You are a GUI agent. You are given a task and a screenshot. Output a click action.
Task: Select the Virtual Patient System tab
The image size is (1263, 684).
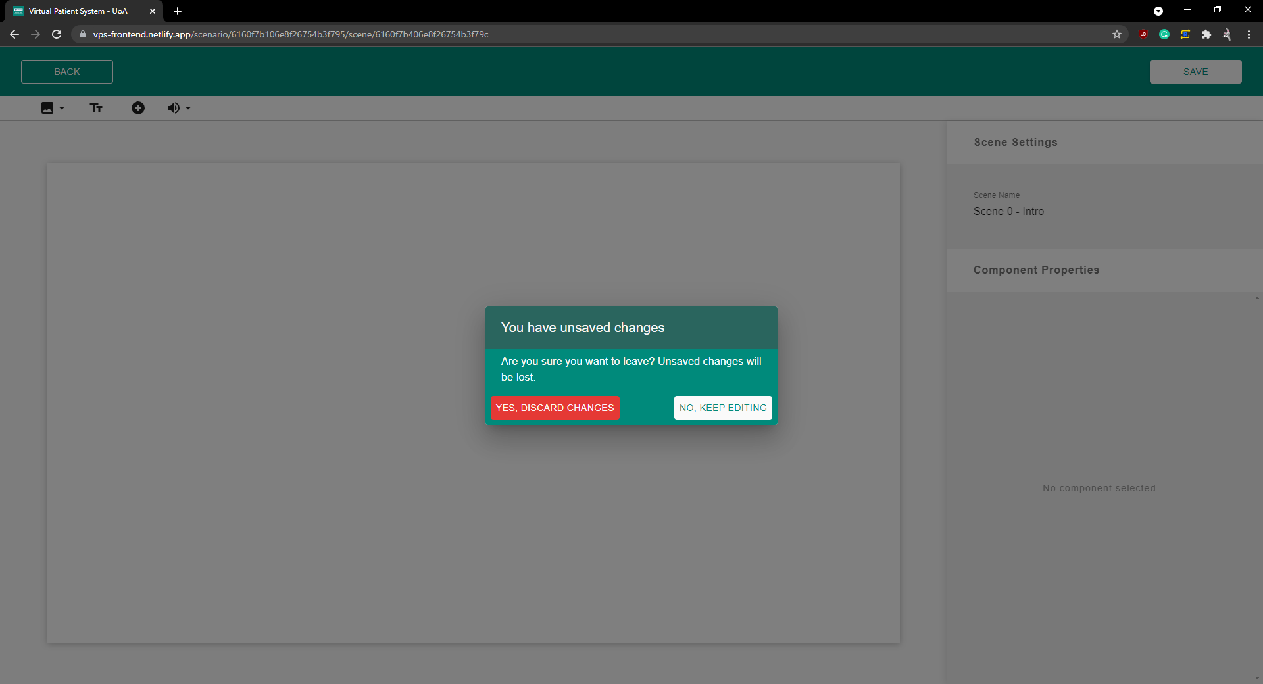[79, 11]
